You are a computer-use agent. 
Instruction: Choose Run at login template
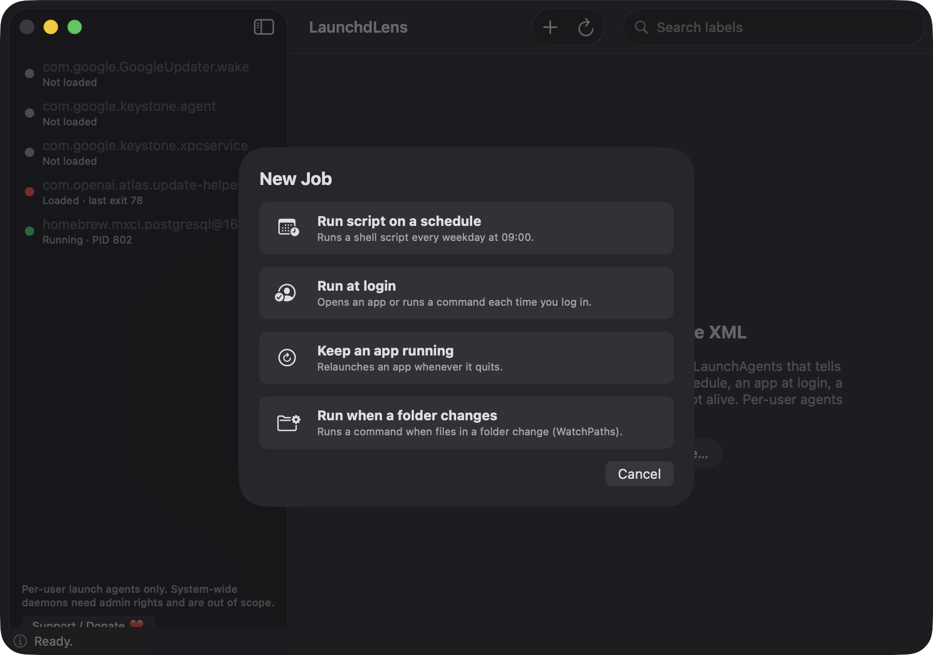coord(466,293)
